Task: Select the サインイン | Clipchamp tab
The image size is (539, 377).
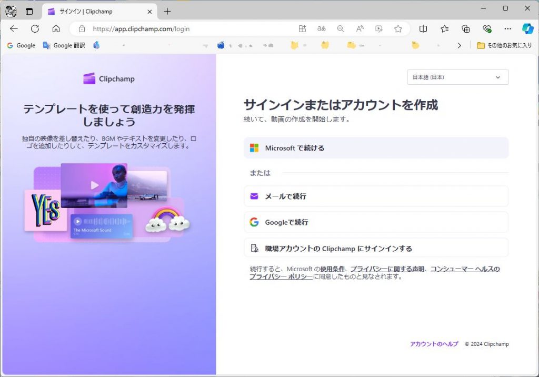Action: 99,12
